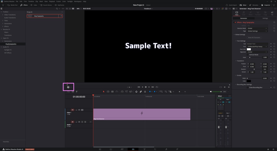Open the Page Global Settings dropdown
The height and width of the screenshot is (151, 277).
point(257,31)
